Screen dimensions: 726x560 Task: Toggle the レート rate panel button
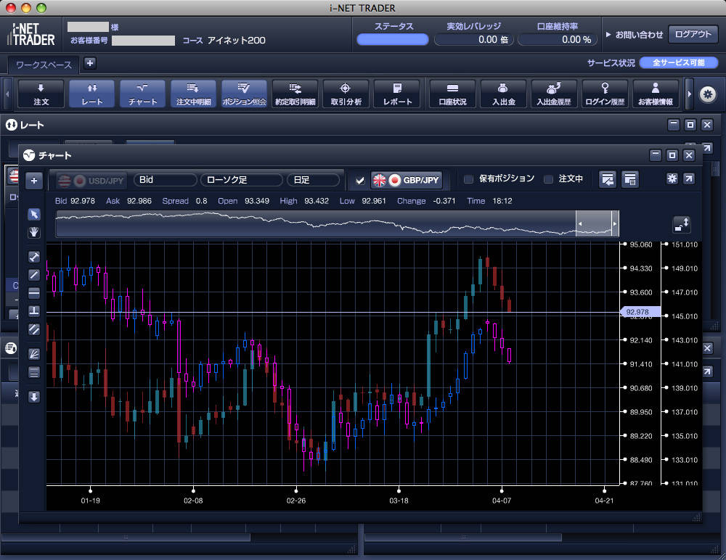click(91, 94)
